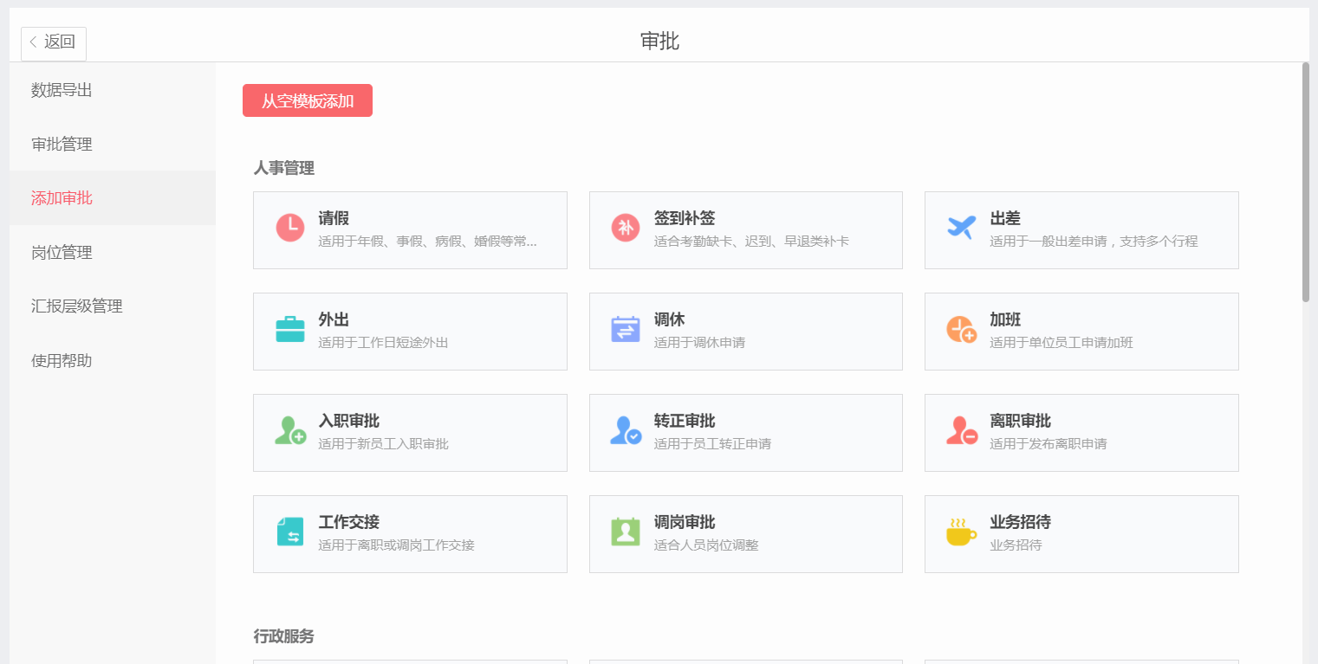Click description 适合考勤缺卡、迟到、早退类补卡
Viewport: 1318px width, 664px height.
pos(751,242)
